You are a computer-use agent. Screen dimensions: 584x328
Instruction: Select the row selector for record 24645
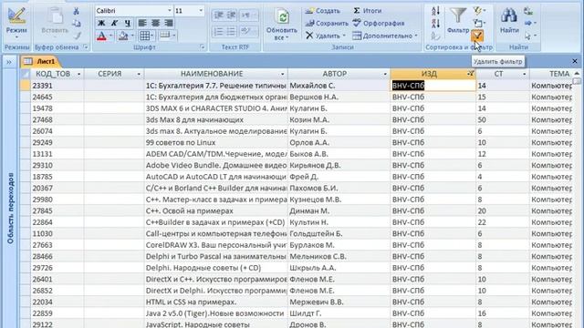[26, 97]
